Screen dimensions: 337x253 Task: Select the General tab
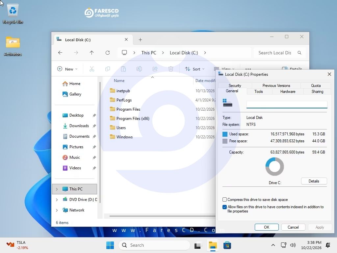232,91
